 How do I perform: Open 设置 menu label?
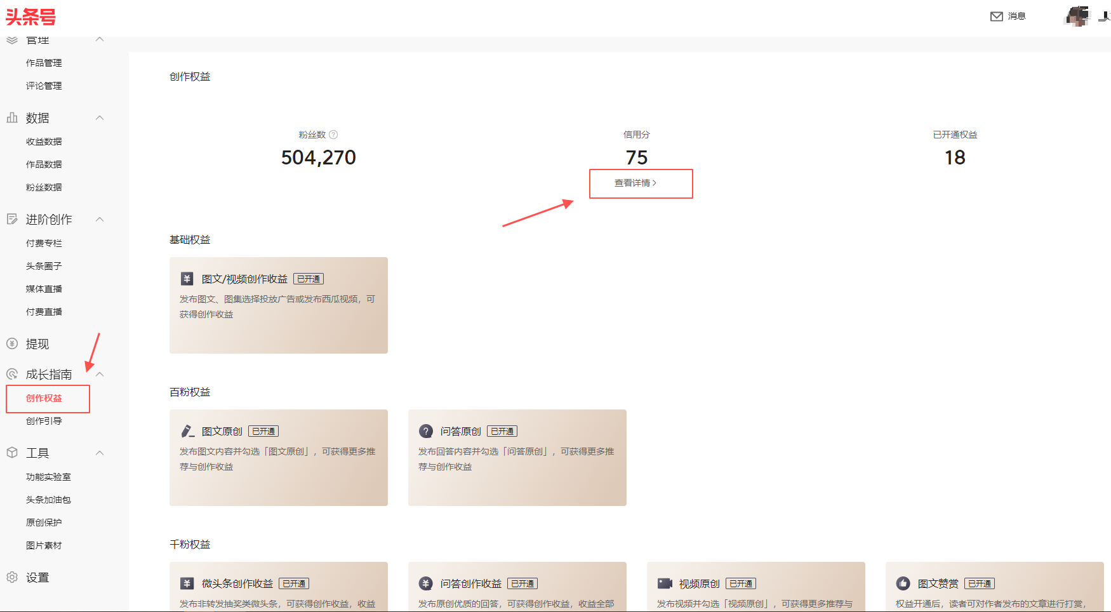point(37,577)
